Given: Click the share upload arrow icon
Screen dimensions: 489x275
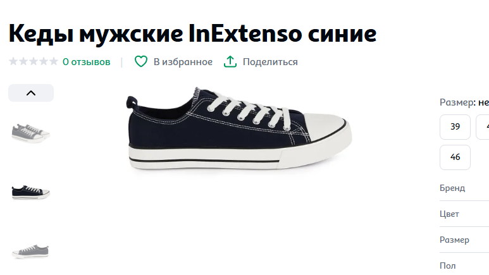Looking at the screenshot, I should pos(230,61).
